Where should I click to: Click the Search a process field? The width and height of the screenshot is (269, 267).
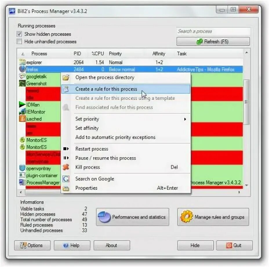point(213,31)
